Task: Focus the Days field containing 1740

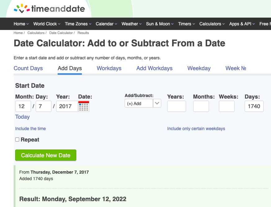Action: (x=254, y=106)
